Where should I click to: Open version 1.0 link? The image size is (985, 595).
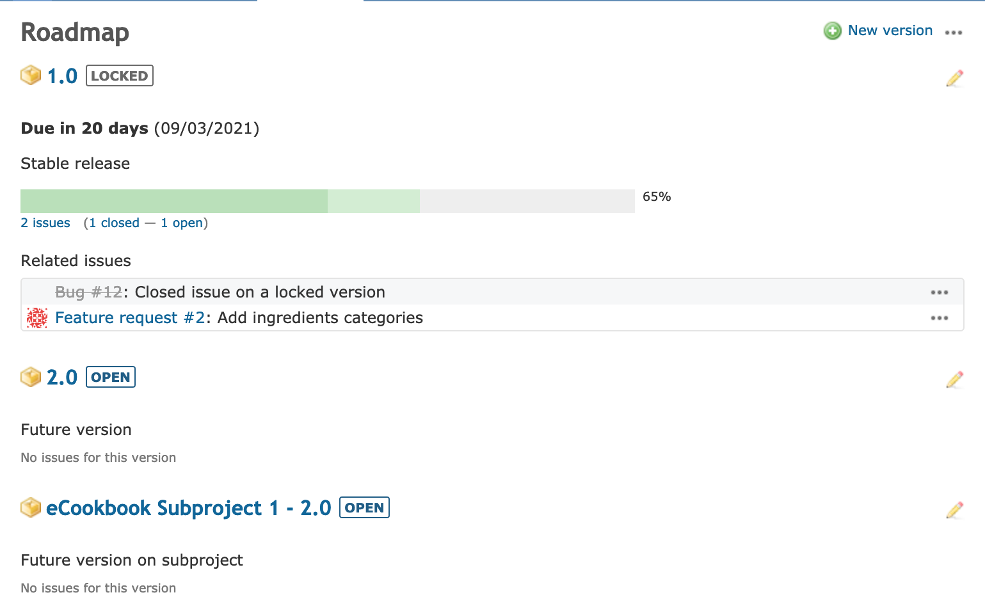pyautogui.click(x=62, y=76)
